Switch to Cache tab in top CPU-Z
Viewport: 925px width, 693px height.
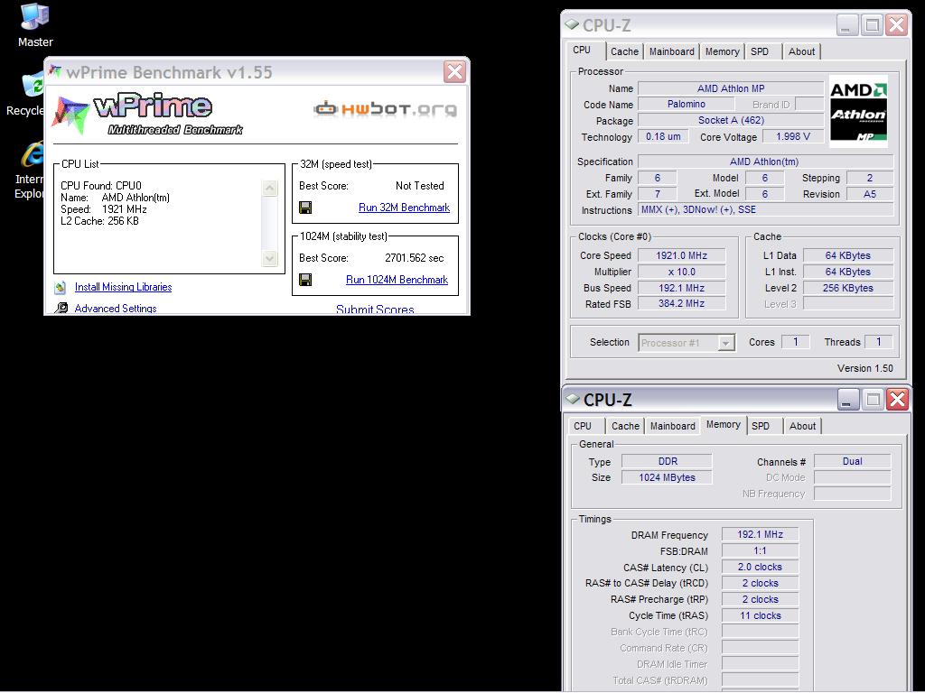(x=625, y=51)
